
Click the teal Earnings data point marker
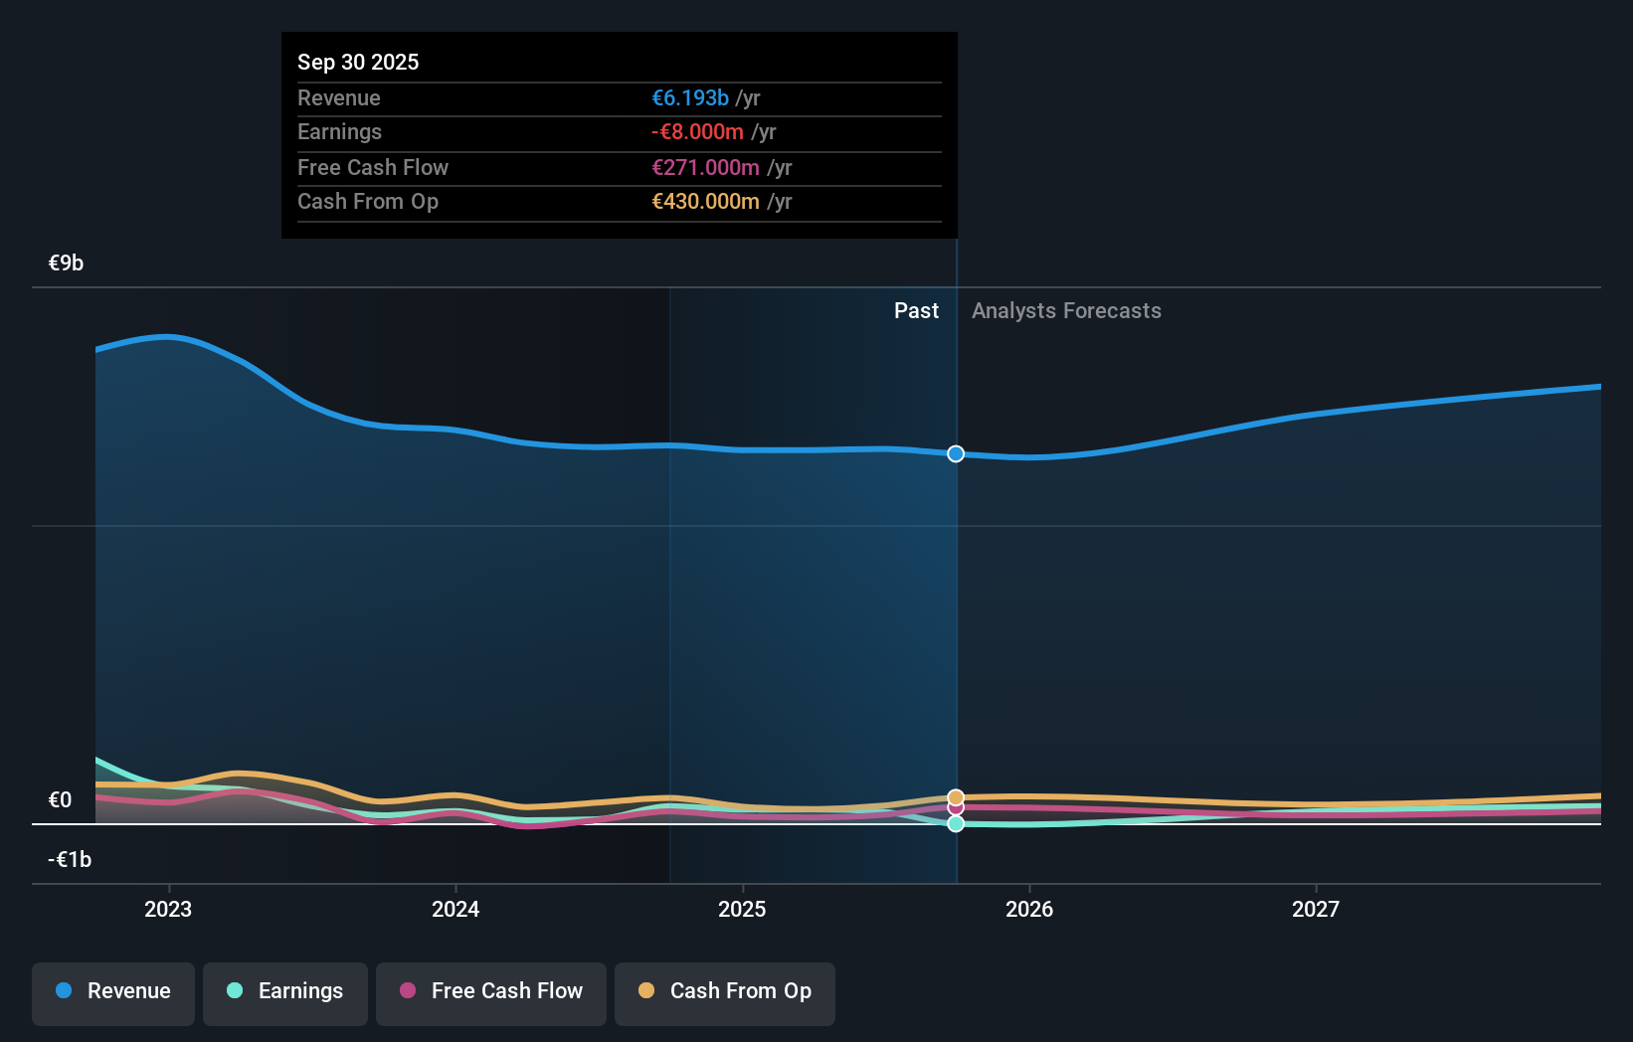coord(956,823)
